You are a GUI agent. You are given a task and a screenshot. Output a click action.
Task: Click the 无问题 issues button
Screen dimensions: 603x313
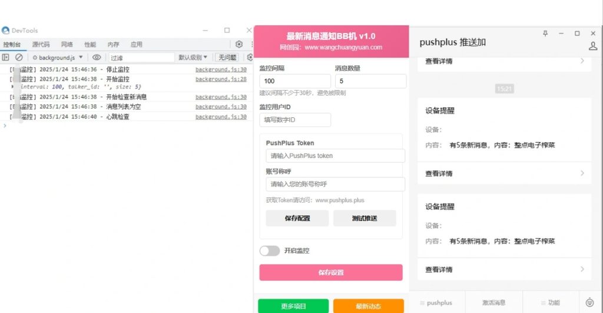227,57
